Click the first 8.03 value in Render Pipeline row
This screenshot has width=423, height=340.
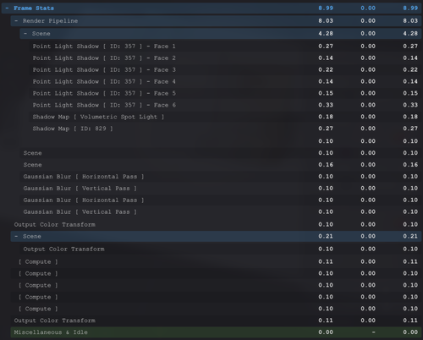[326, 21]
